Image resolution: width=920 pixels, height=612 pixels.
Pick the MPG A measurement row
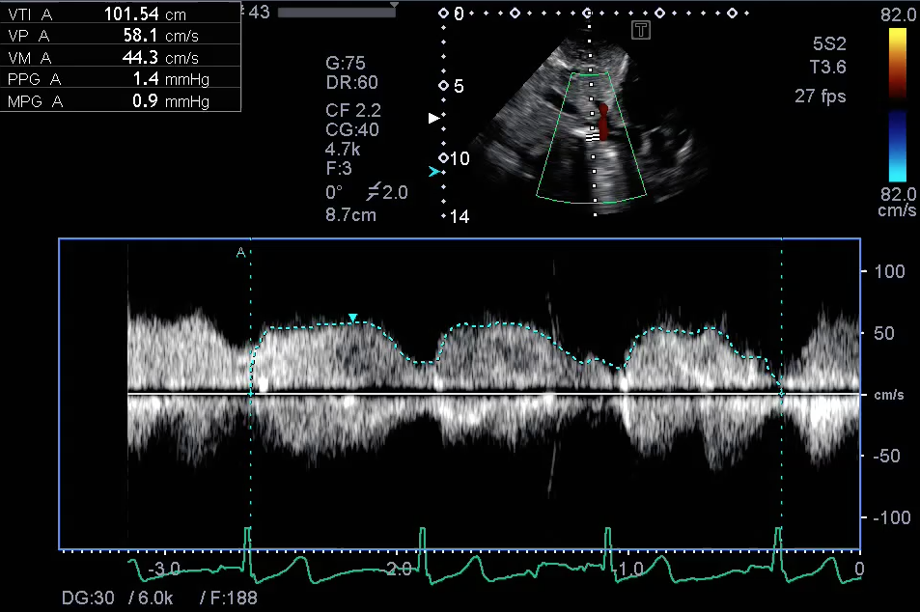120,100
